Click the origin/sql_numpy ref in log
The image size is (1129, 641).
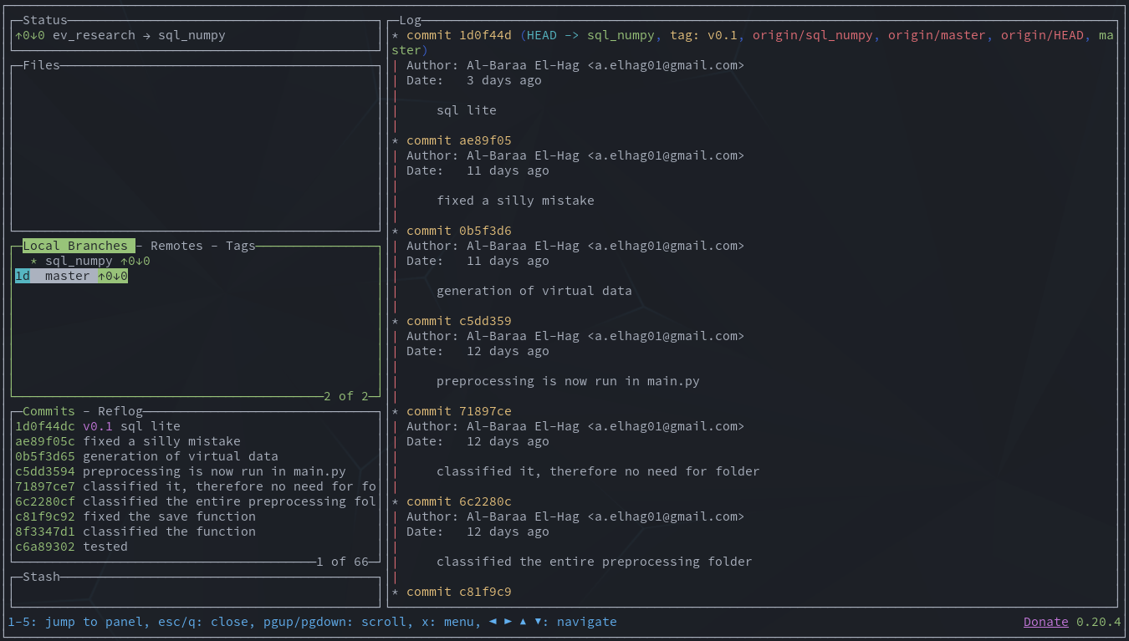tap(813, 35)
